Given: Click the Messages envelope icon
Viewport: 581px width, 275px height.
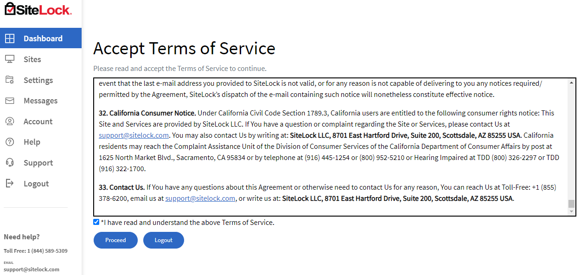Looking at the screenshot, I should point(10,101).
